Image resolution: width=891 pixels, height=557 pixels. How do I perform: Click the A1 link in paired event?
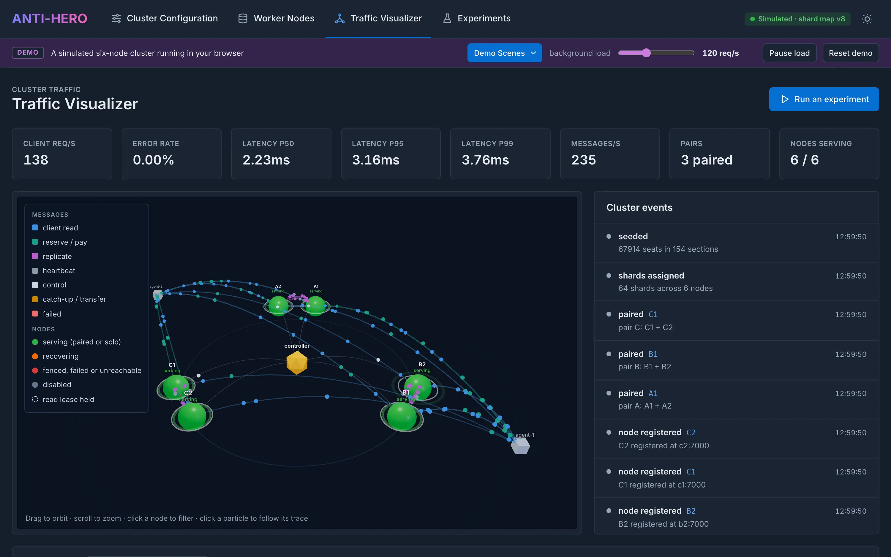(x=653, y=393)
